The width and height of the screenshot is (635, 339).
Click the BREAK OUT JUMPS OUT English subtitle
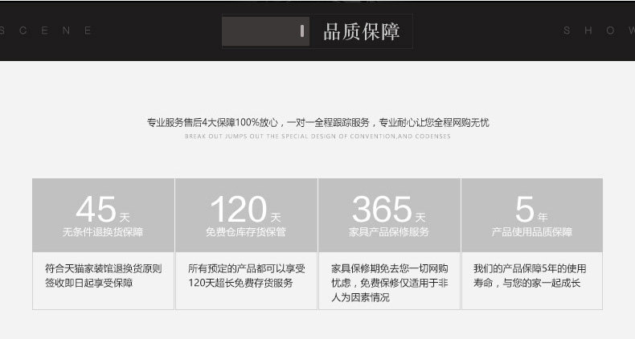pyautogui.click(x=318, y=137)
